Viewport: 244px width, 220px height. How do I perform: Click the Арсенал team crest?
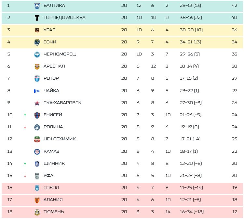(x=37, y=66)
